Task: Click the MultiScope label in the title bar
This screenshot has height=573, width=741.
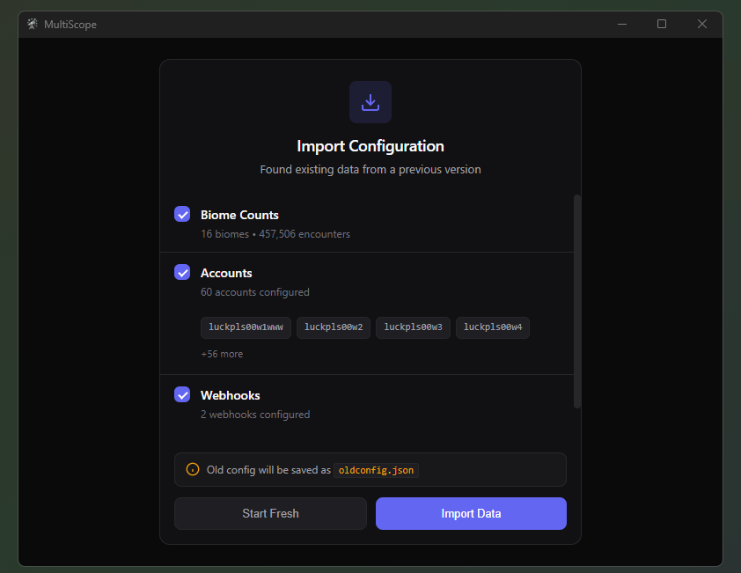Action: 73,24
